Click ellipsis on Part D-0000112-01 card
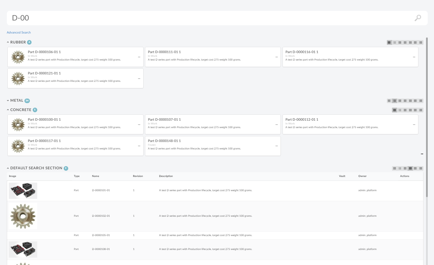The image size is (434, 265). click(414, 125)
